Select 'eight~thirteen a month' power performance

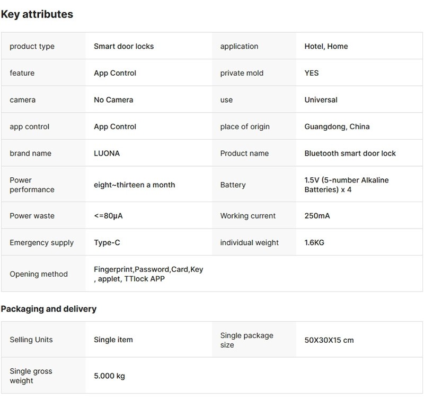[134, 185]
